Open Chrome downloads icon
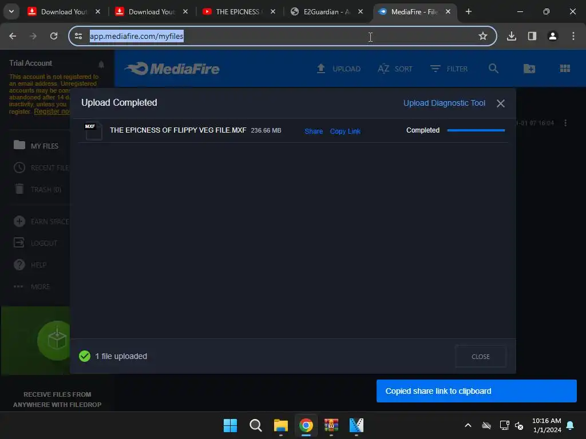 pos(511,36)
